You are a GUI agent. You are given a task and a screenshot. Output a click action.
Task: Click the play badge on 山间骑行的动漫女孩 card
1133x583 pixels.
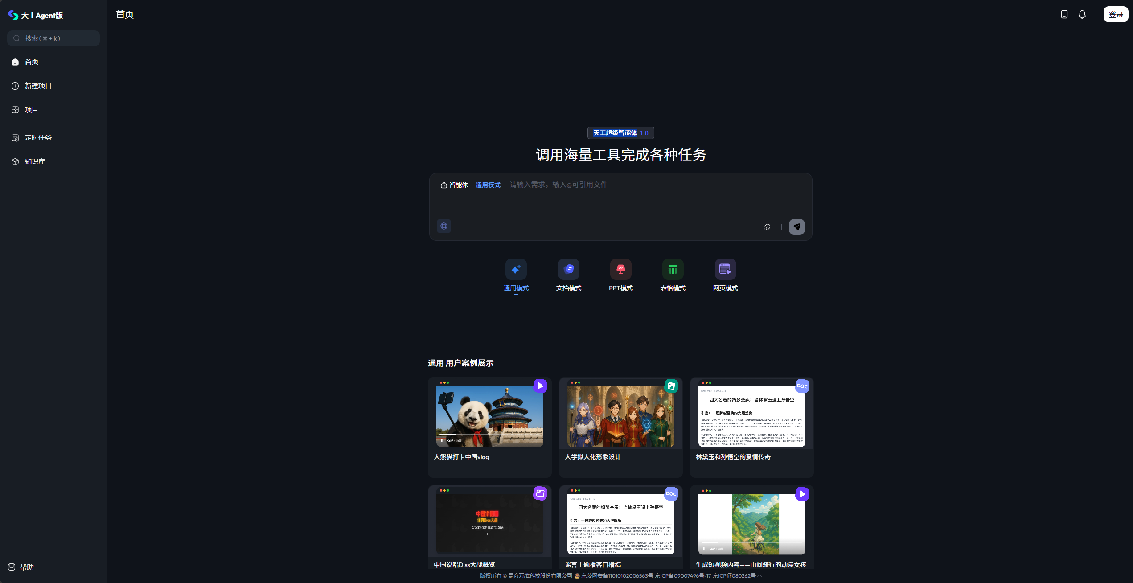click(802, 493)
